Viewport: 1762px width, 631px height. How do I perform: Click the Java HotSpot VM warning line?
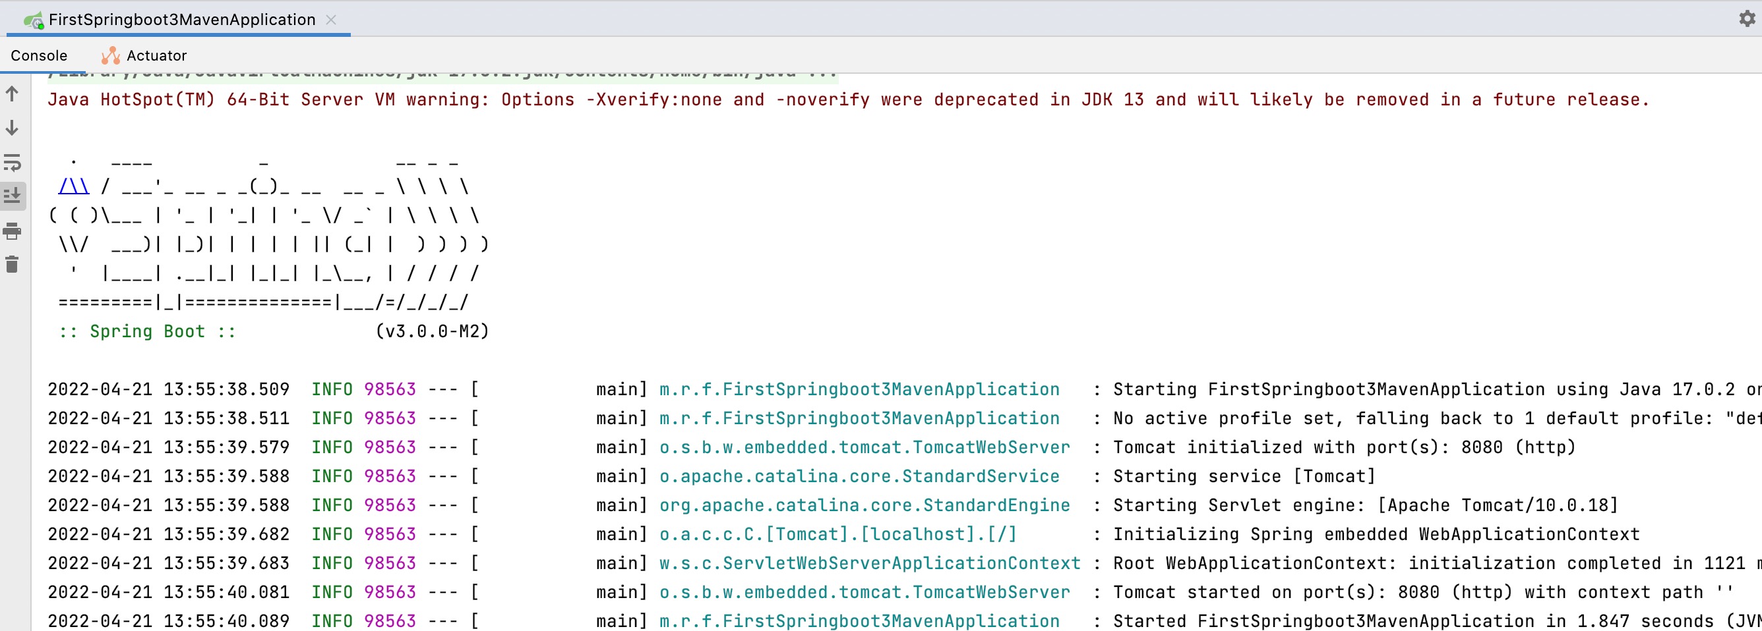click(x=848, y=99)
